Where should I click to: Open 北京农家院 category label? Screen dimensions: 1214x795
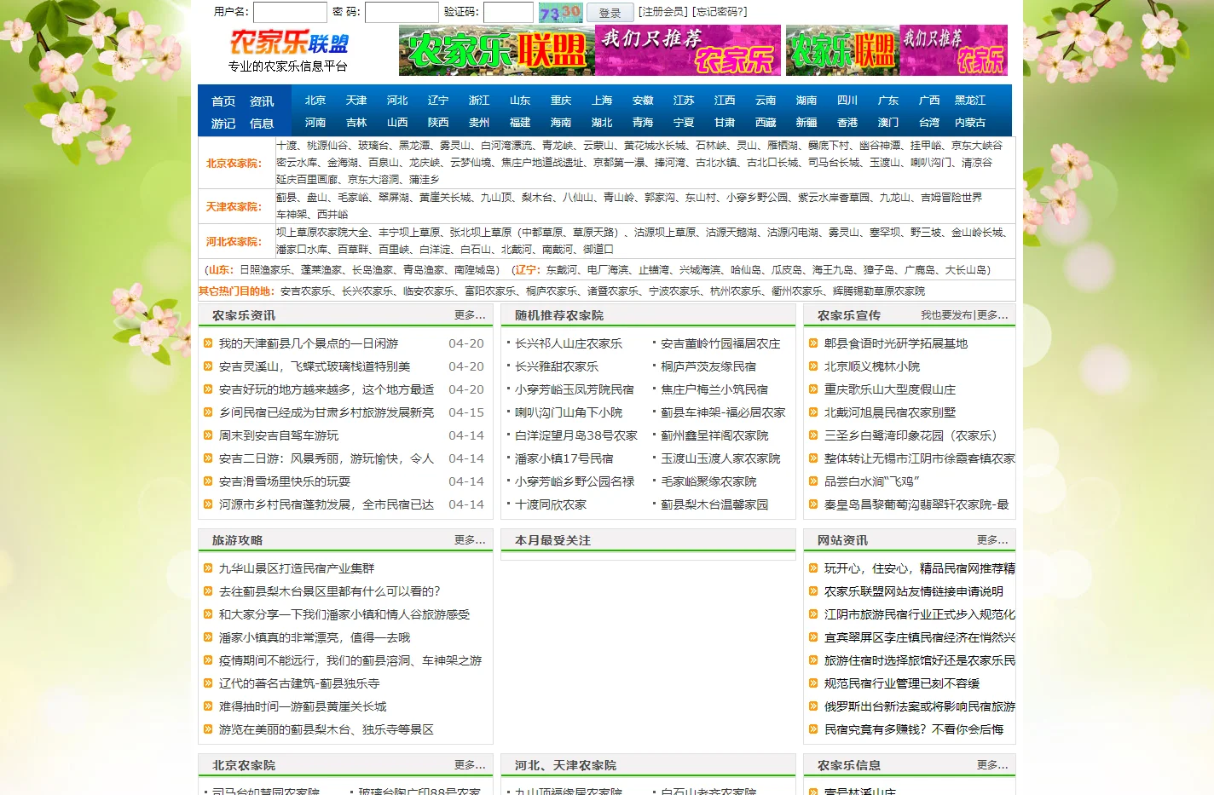point(234,163)
